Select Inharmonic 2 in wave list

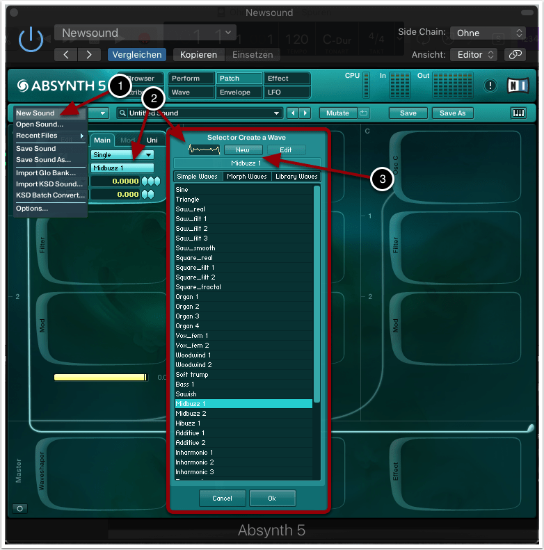[243, 462]
